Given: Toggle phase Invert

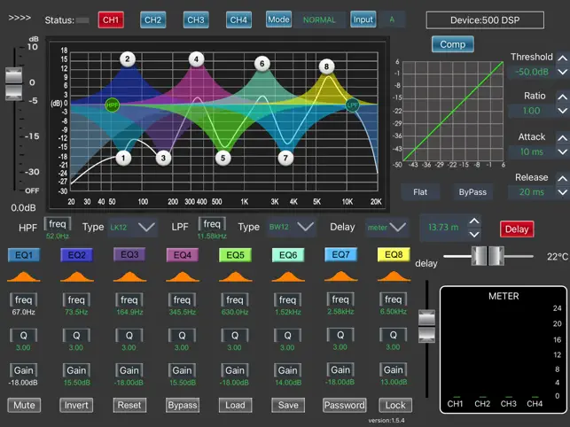Looking at the screenshot, I should point(76,405).
